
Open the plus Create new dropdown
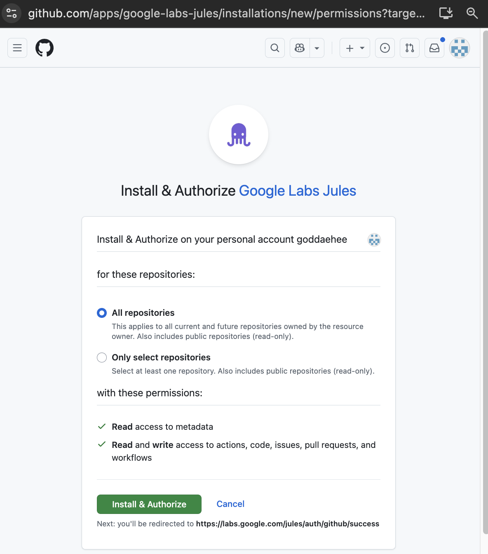pyautogui.click(x=355, y=48)
